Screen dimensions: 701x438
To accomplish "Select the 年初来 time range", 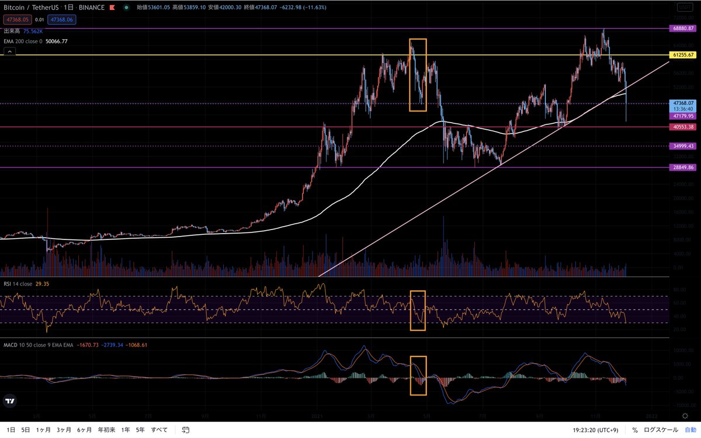I will pos(106,430).
